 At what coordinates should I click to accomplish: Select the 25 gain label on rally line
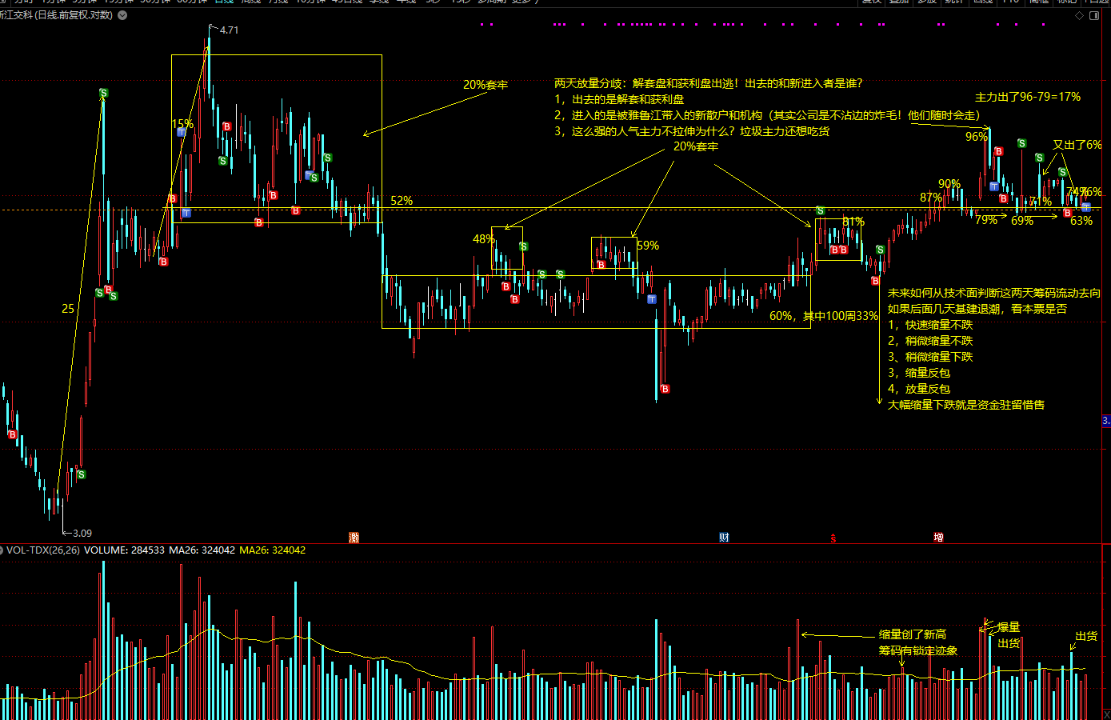click(x=68, y=309)
